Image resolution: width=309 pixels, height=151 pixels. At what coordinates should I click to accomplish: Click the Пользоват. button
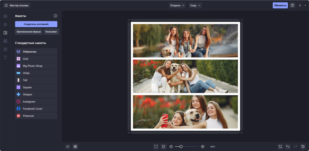(x=51, y=32)
